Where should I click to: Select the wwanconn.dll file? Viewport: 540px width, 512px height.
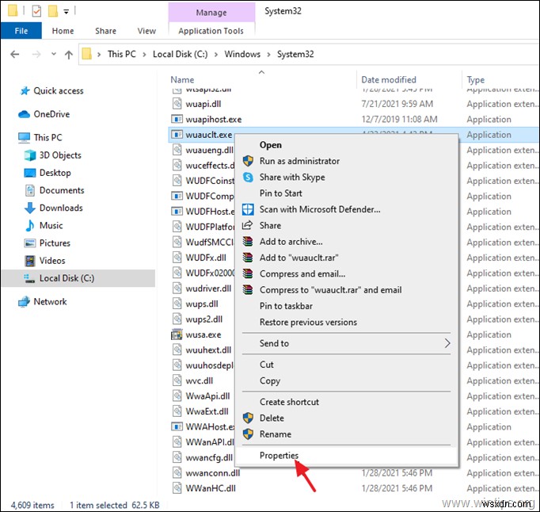pos(212,473)
